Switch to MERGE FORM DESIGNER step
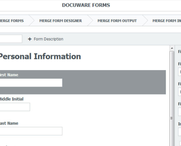The image size is (181, 146). click(61, 21)
